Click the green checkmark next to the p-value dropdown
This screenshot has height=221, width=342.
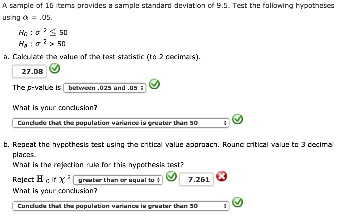(154, 84)
